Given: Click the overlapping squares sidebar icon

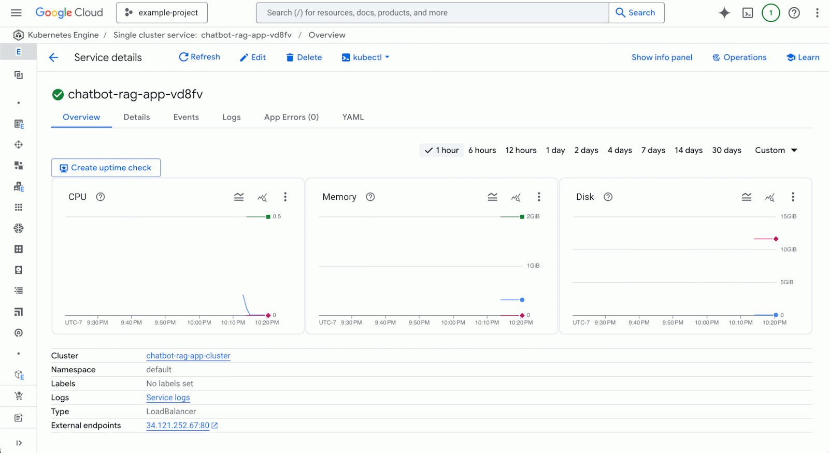Looking at the screenshot, I should coord(19,75).
